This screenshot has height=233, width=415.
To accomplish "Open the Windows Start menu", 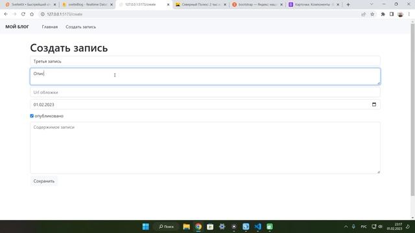I will pyautogui.click(x=145, y=227).
